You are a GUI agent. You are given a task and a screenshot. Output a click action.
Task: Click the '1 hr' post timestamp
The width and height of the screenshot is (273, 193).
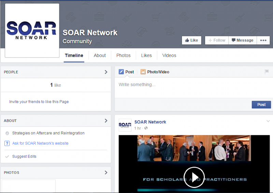(x=138, y=128)
